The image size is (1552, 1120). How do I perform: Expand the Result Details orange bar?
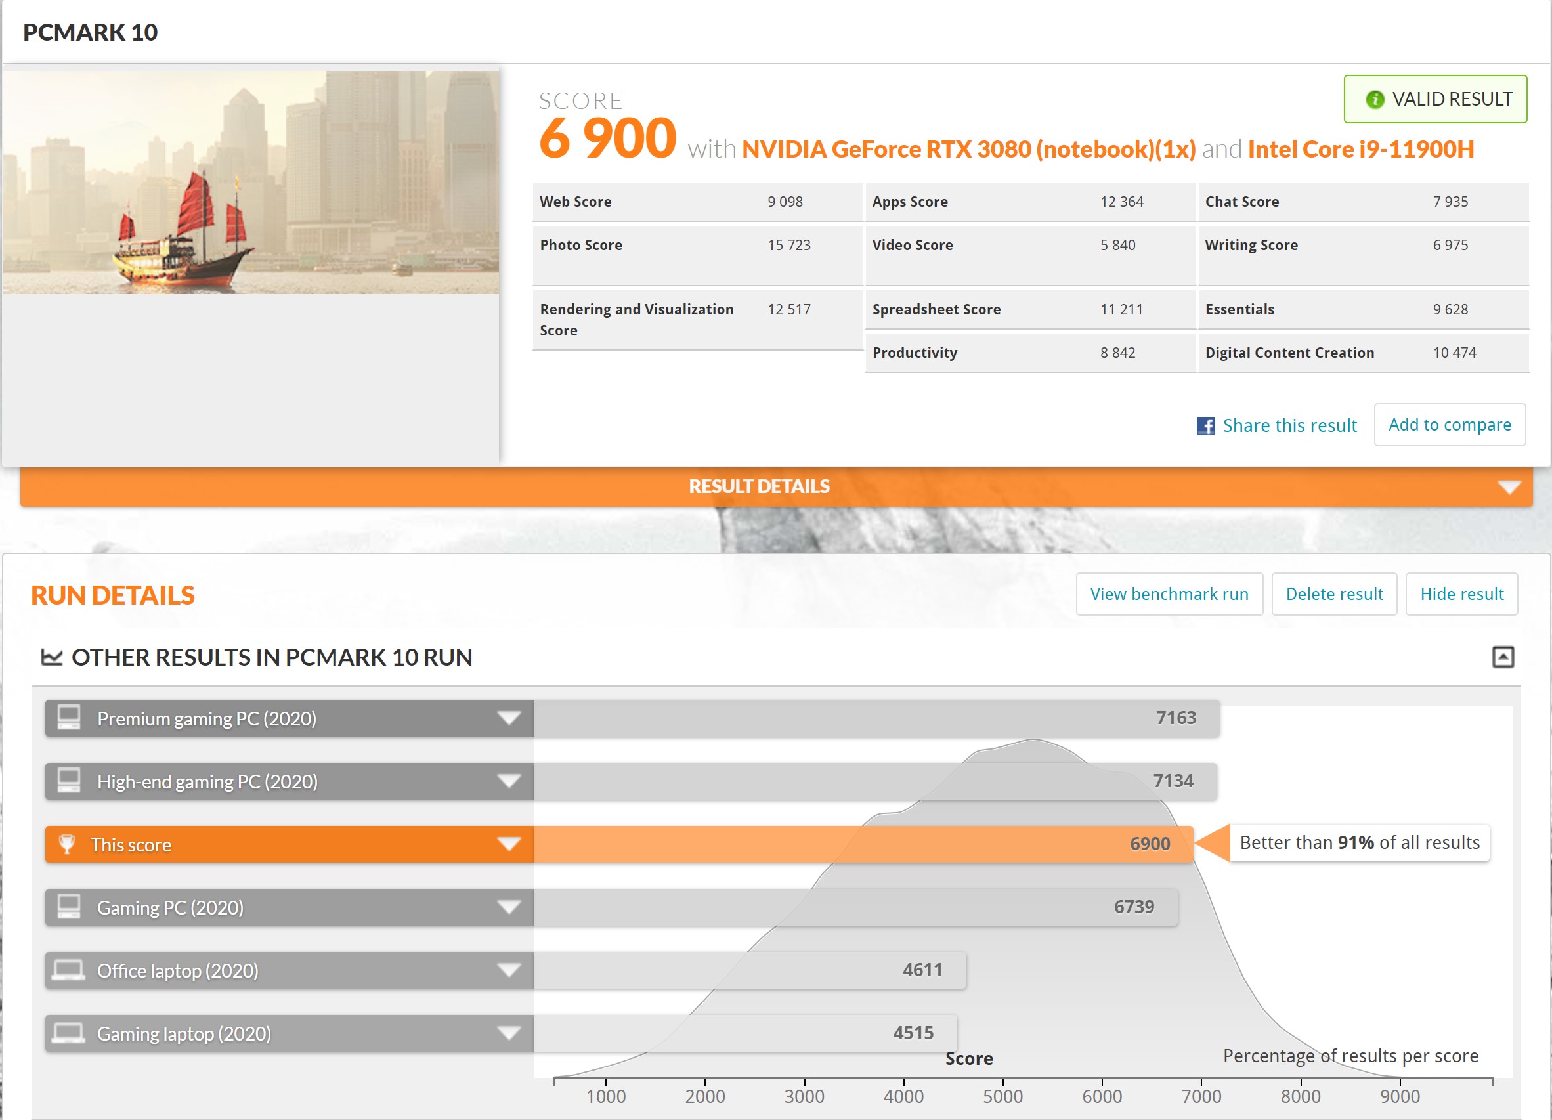click(x=1509, y=487)
